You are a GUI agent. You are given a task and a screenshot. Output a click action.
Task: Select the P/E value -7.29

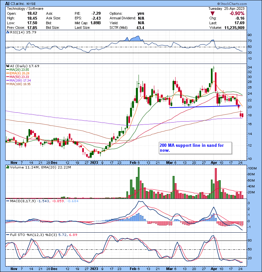click(96, 13)
